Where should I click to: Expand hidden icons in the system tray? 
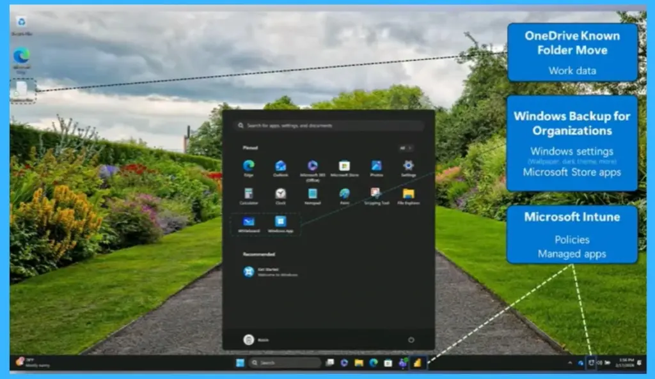571,362
